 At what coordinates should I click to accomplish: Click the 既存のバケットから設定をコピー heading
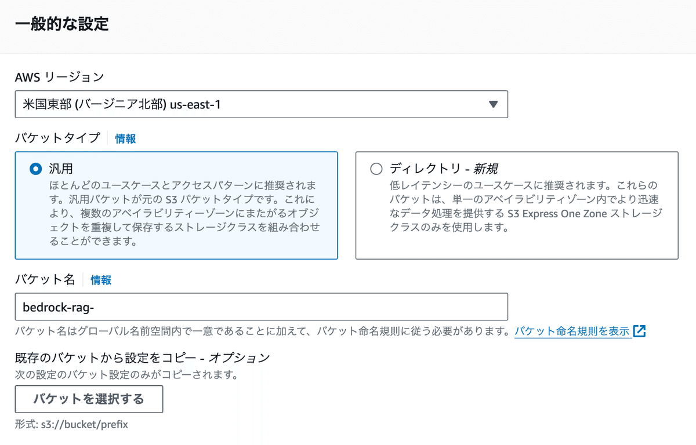[143, 358]
